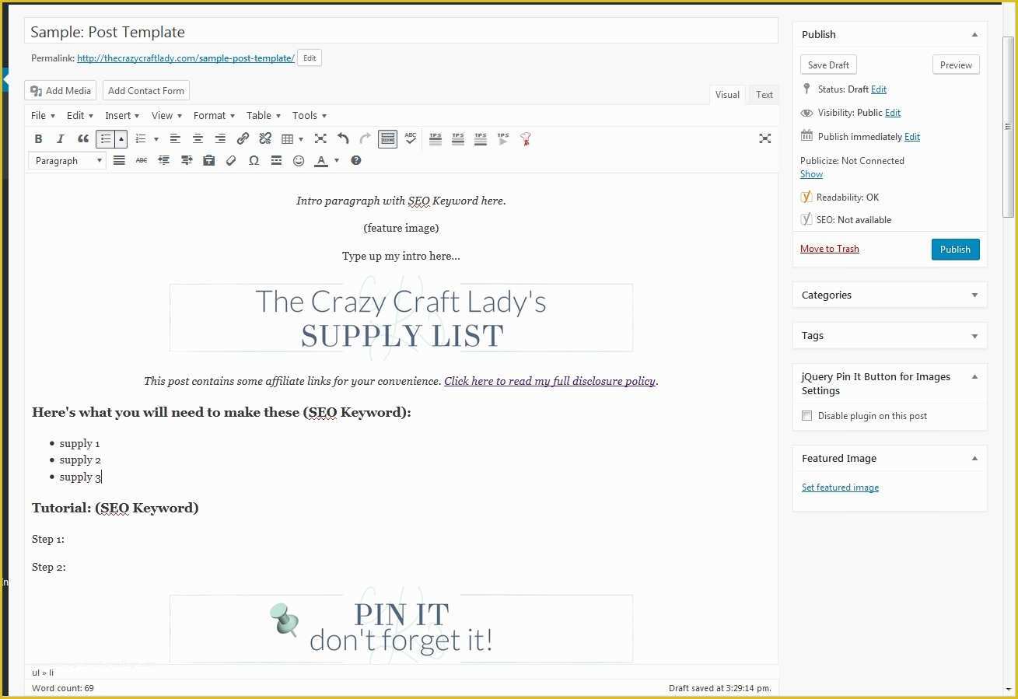Click Set featured image link
Viewport: 1018px width, 699px height.
coord(840,488)
